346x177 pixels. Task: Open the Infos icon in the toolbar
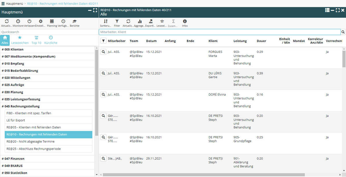point(185,22)
